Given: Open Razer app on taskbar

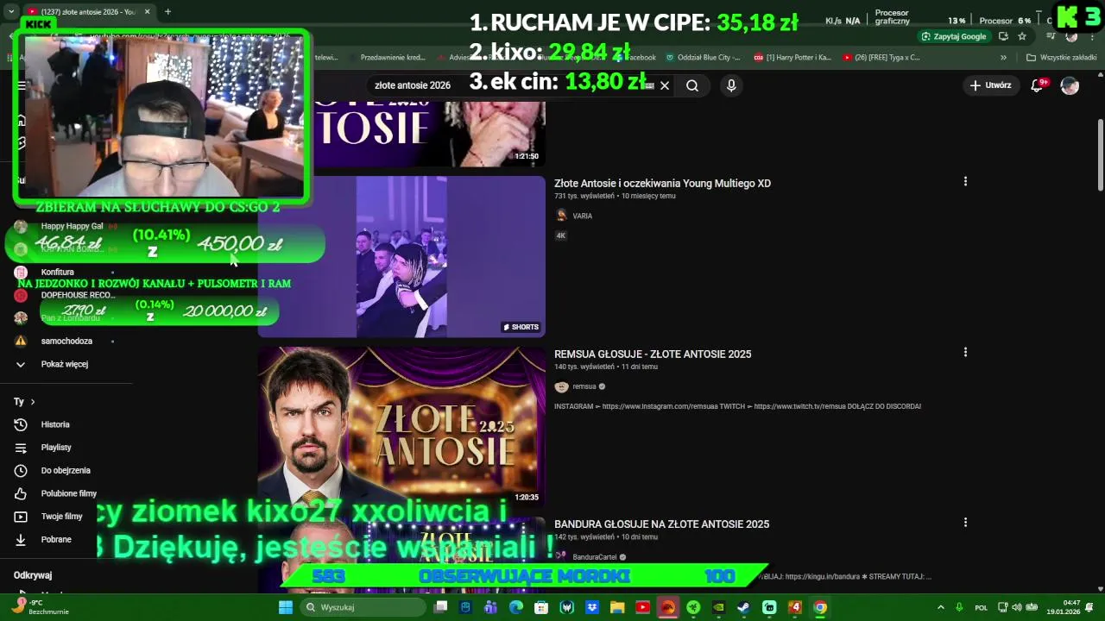Looking at the screenshot, I should (x=693, y=607).
